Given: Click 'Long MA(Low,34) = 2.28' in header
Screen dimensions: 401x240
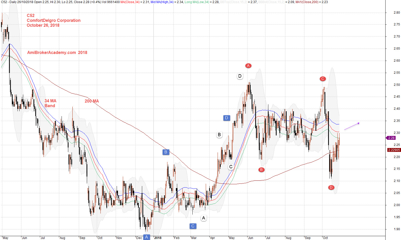Looking at the screenshot, I should pyautogui.click(x=202, y=2).
